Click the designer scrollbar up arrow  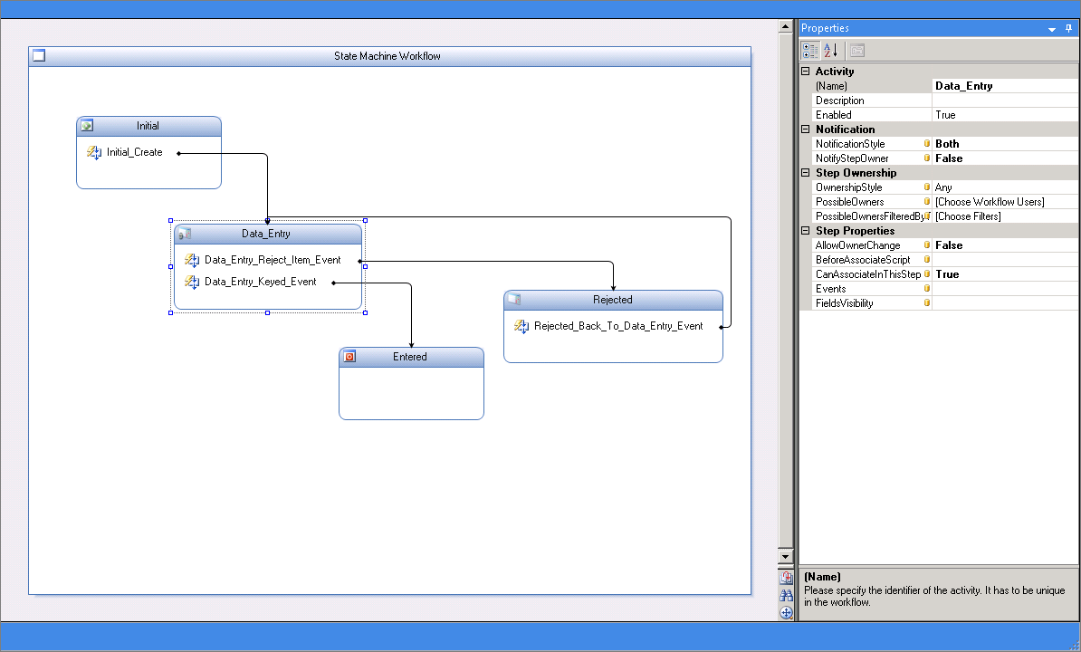pos(785,26)
